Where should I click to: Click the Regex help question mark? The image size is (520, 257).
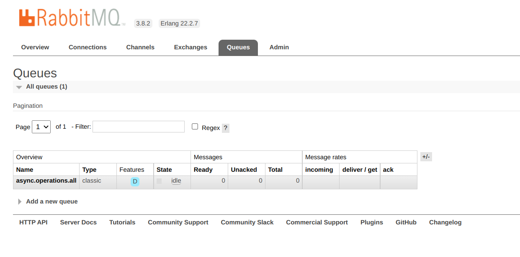coord(226,128)
